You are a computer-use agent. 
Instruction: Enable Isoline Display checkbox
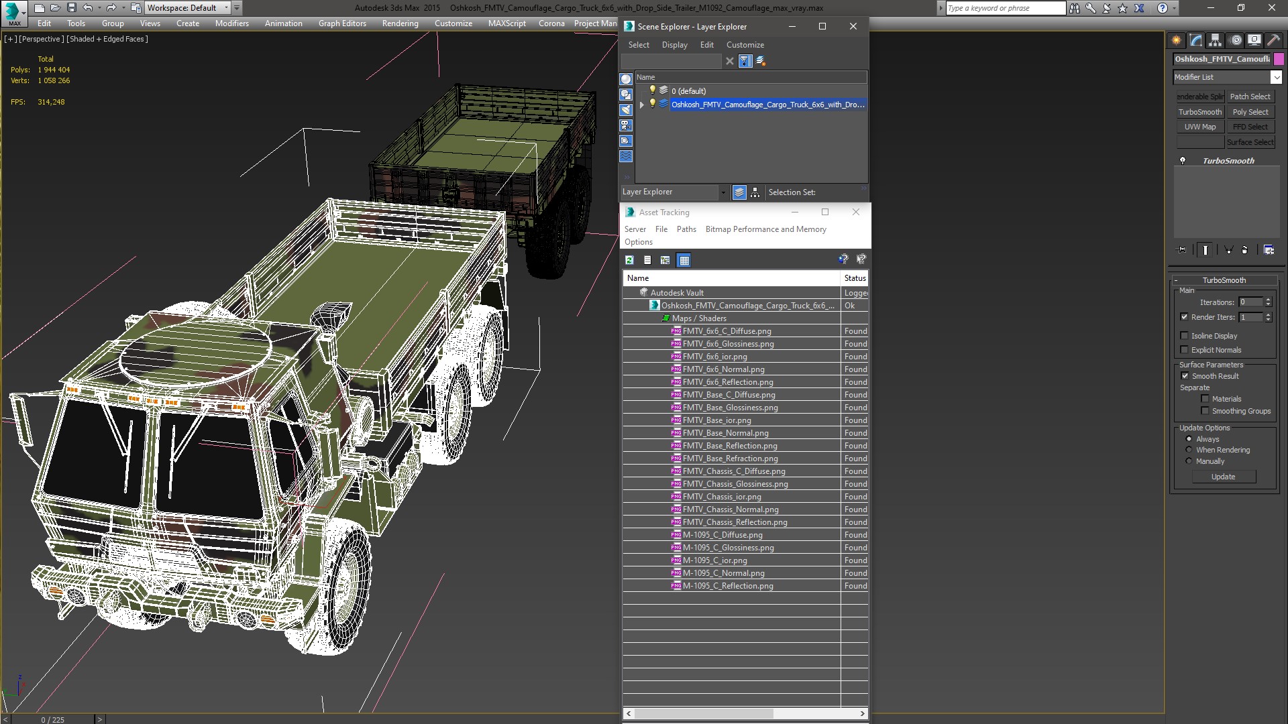(1184, 336)
